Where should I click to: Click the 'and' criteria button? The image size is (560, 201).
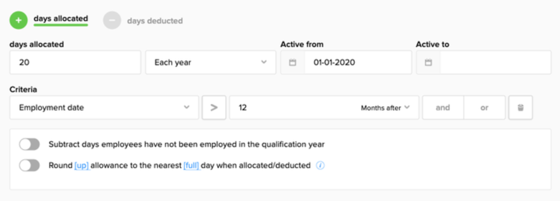tap(443, 108)
